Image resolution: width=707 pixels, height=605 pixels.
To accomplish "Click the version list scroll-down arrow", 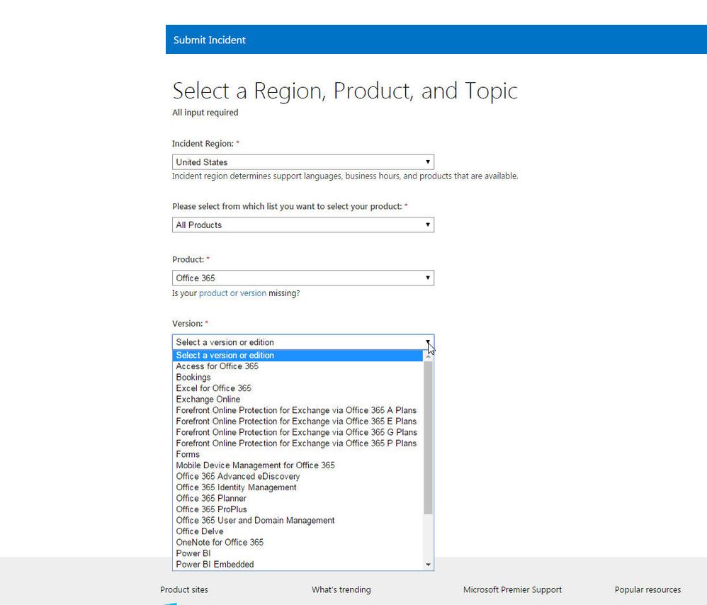I will [428, 565].
